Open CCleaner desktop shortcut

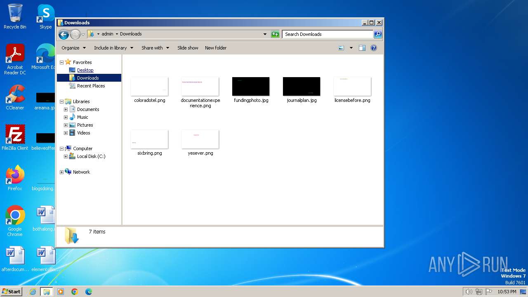coord(15,97)
